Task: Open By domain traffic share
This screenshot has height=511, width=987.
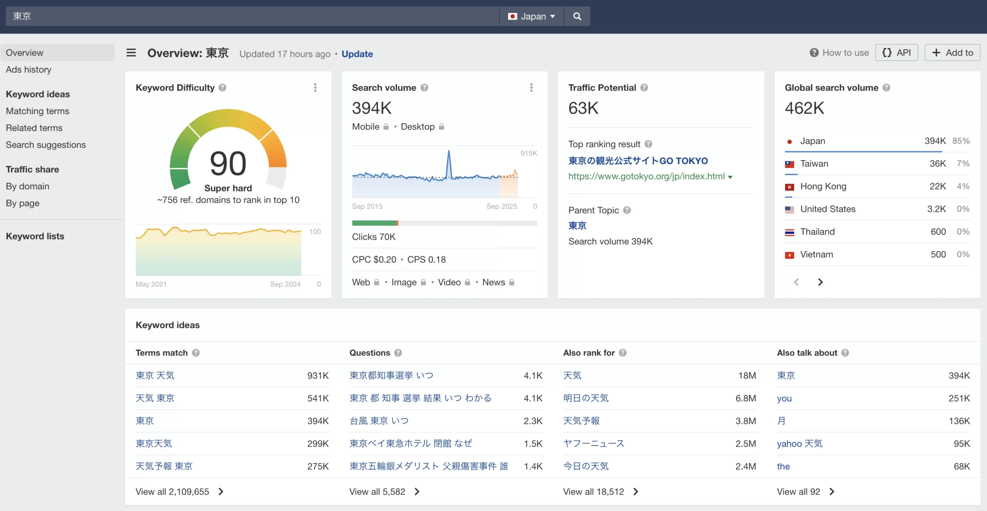Action: pyautogui.click(x=27, y=186)
